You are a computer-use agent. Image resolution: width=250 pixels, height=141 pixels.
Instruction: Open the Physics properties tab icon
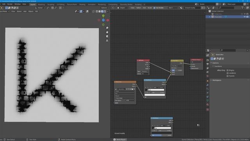207,93
